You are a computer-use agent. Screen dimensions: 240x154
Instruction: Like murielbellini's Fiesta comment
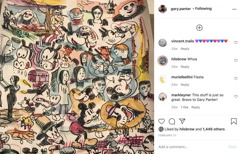[236, 79]
